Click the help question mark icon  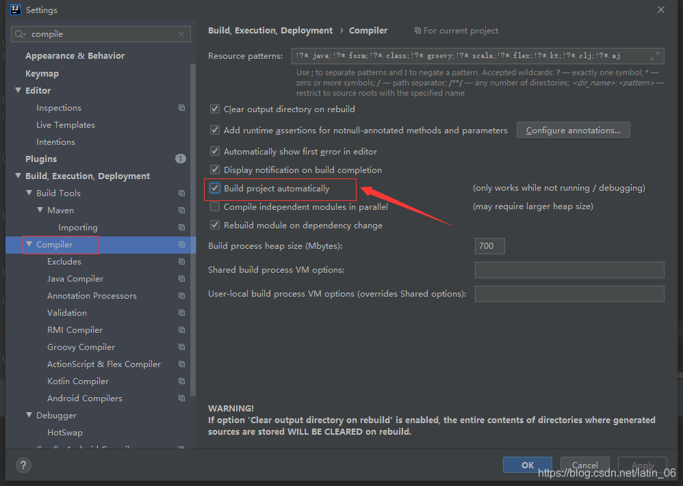pos(23,465)
